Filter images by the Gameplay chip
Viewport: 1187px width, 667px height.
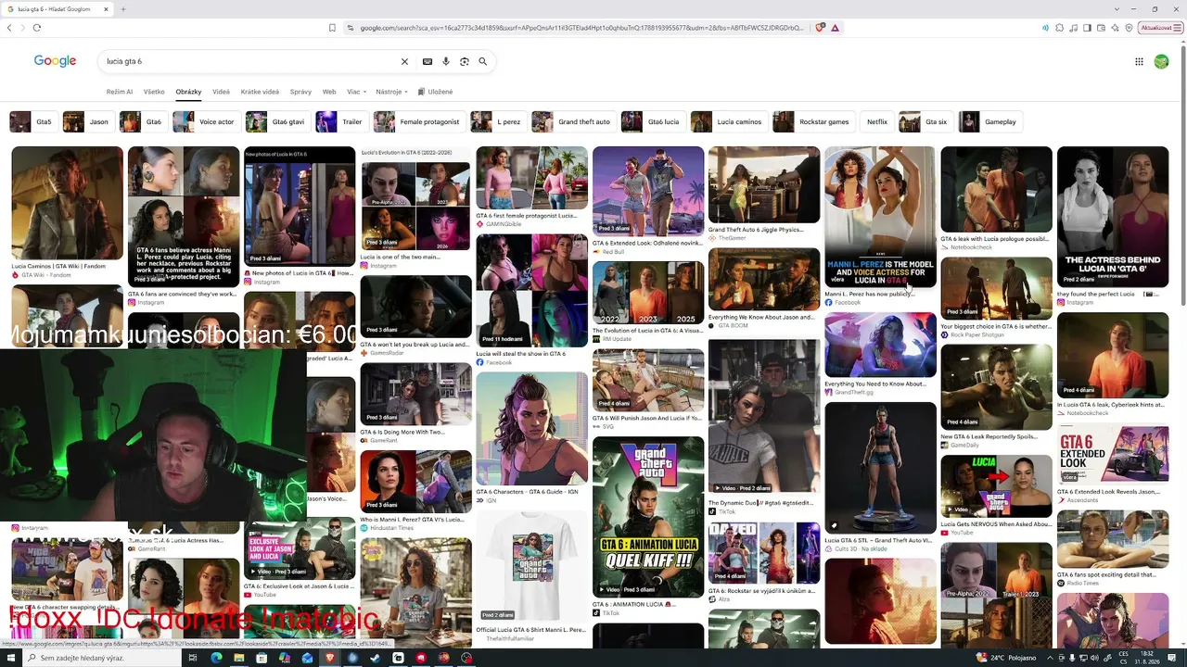(x=990, y=121)
